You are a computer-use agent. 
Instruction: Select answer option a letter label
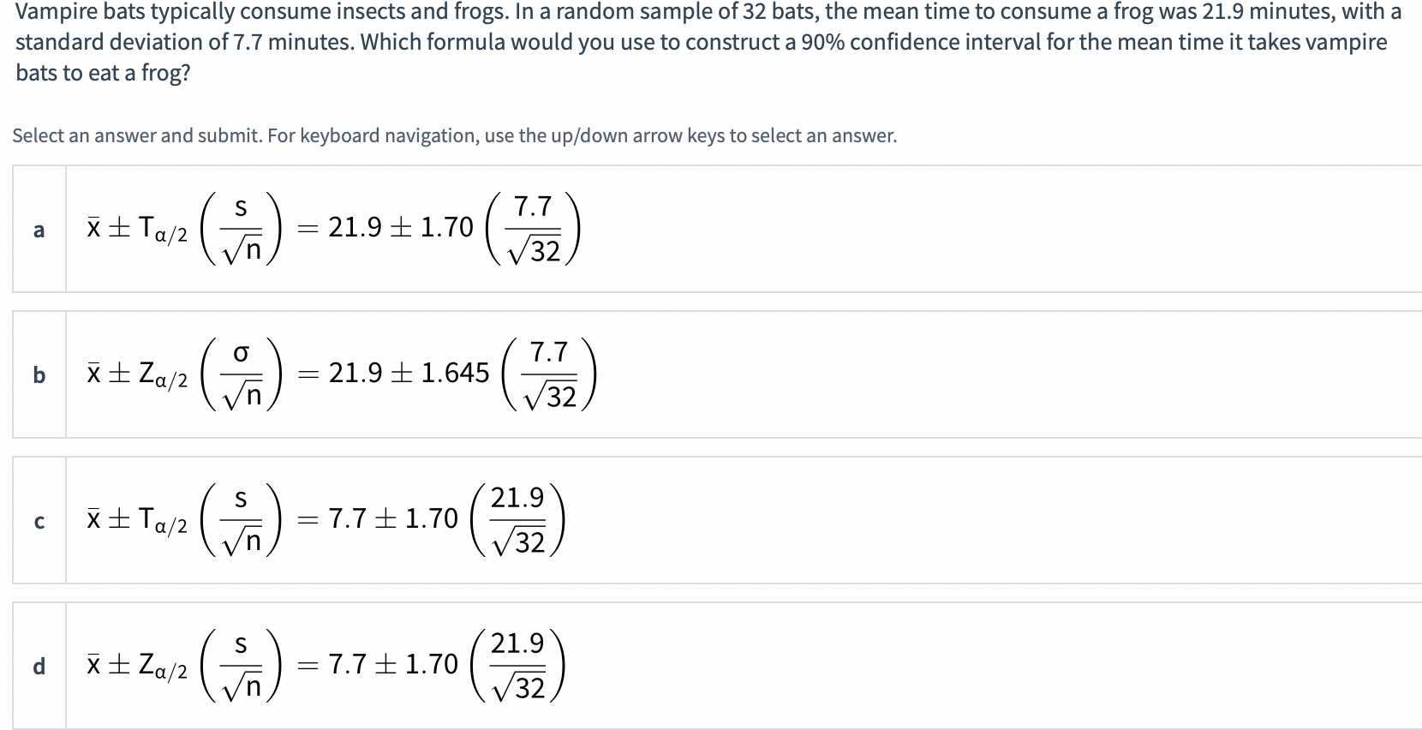click(39, 230)
